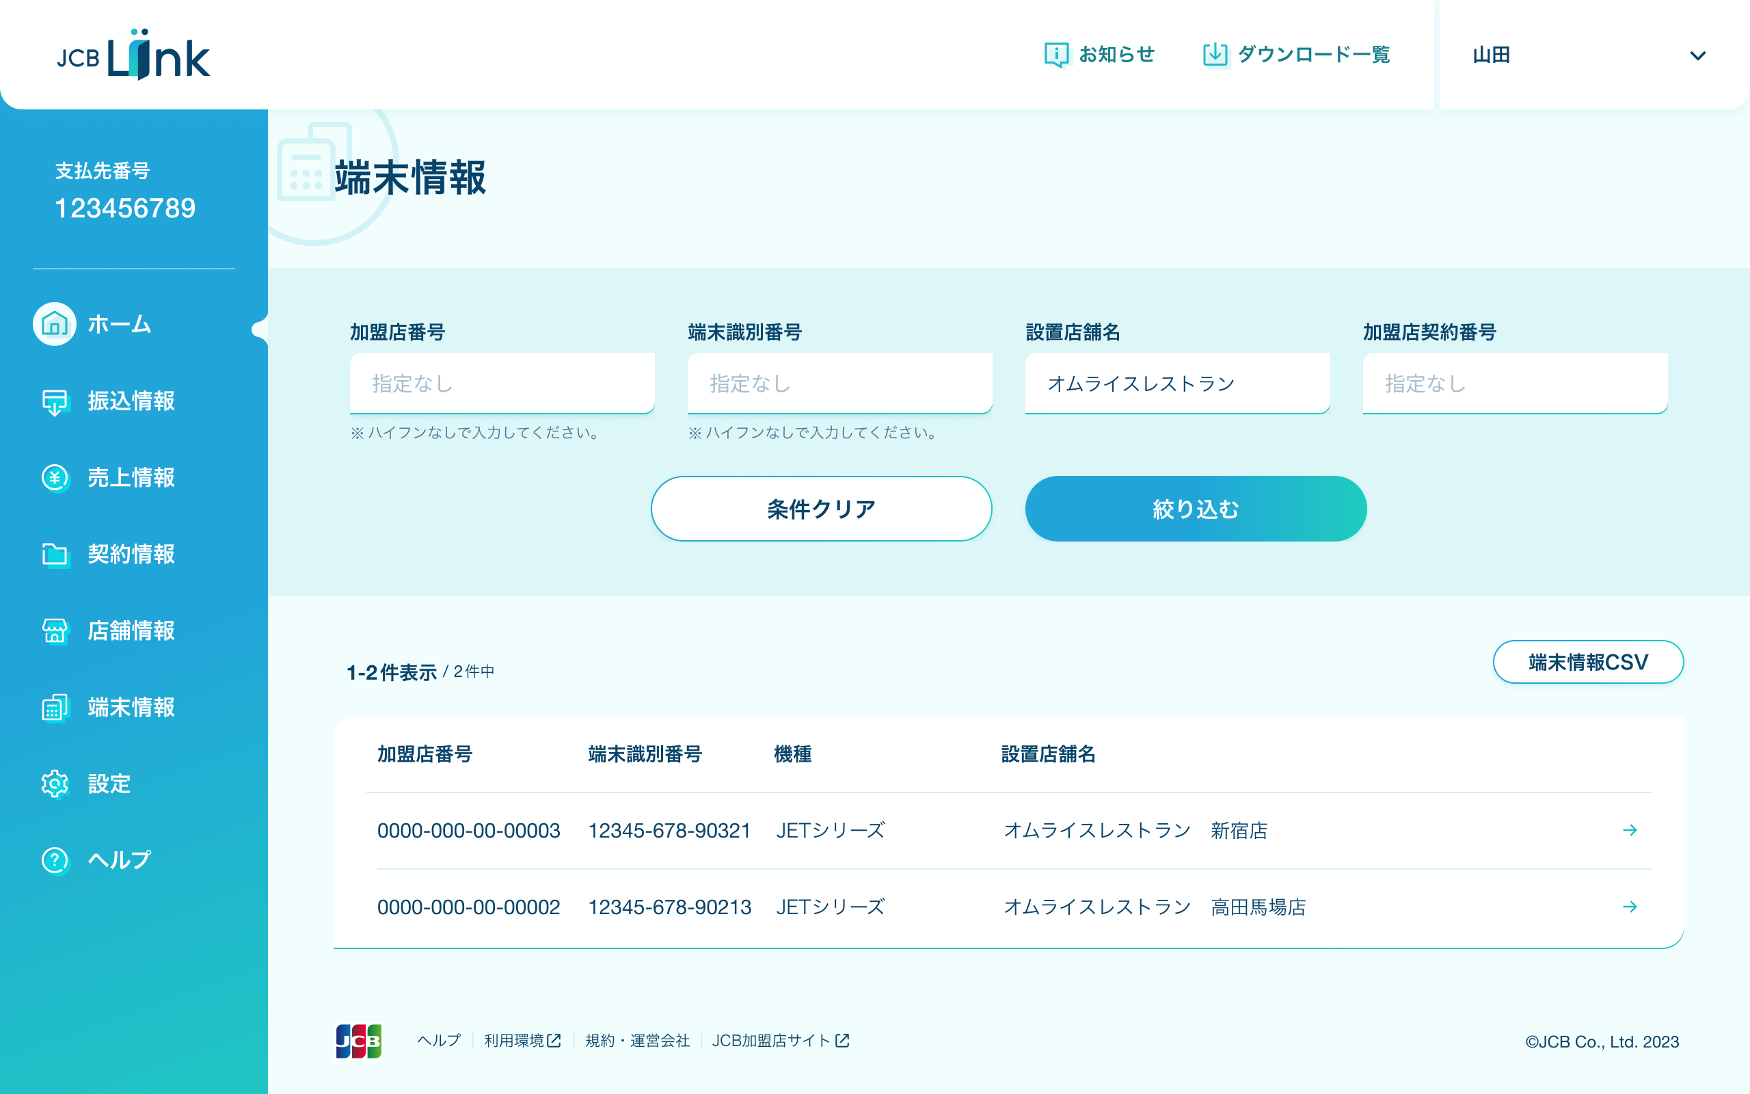This screenshot has height=1094, width=1750.
Task: Click the 店舗情報 shop icon
Action: coord(54,631)
